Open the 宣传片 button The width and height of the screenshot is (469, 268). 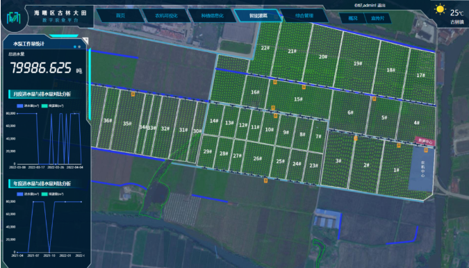(x=377, y=18)
